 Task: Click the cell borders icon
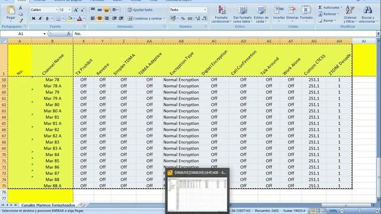(58, 18)
